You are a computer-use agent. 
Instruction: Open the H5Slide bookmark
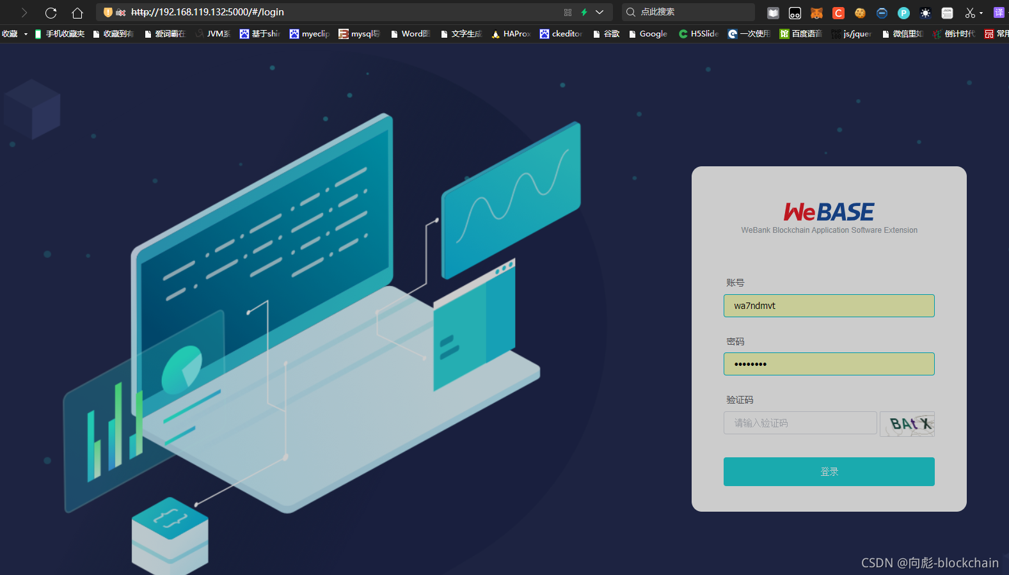[699, 34]
